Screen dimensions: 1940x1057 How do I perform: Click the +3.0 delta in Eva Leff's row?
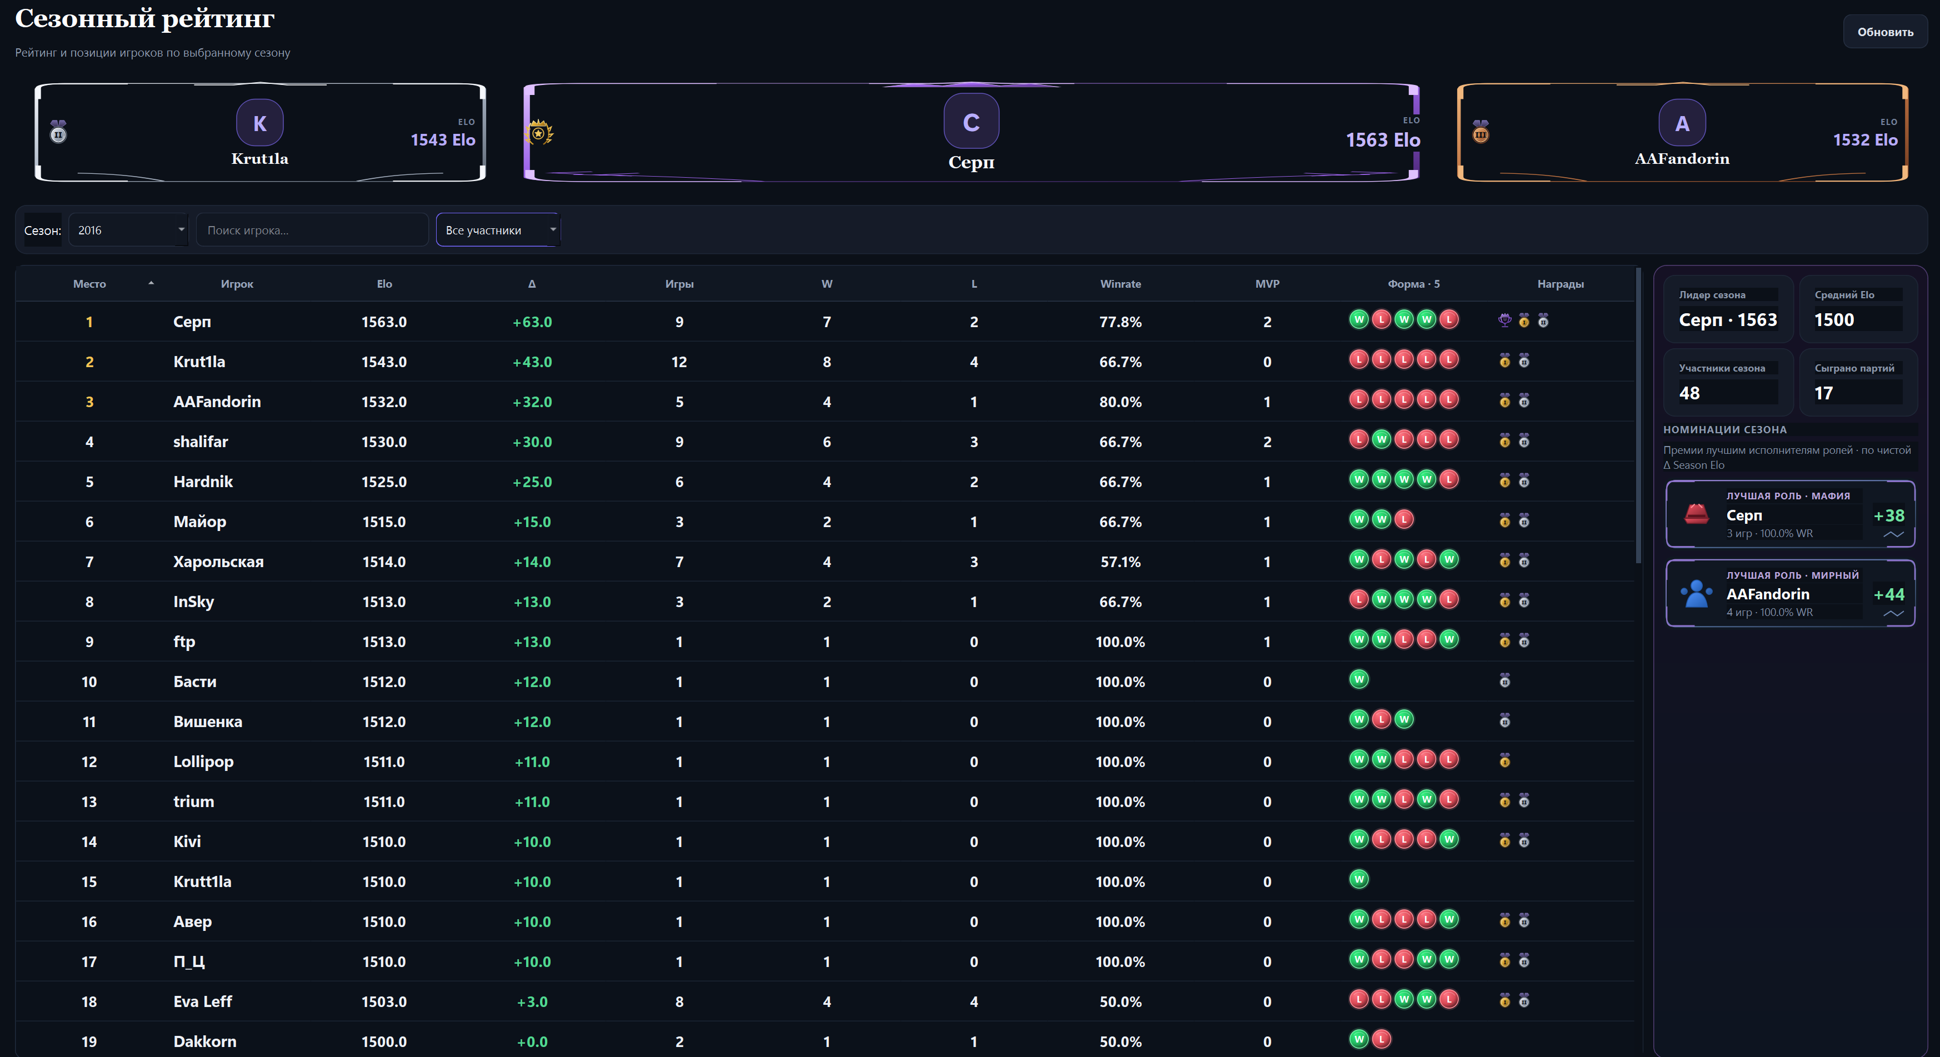[x=532, y=1001]
